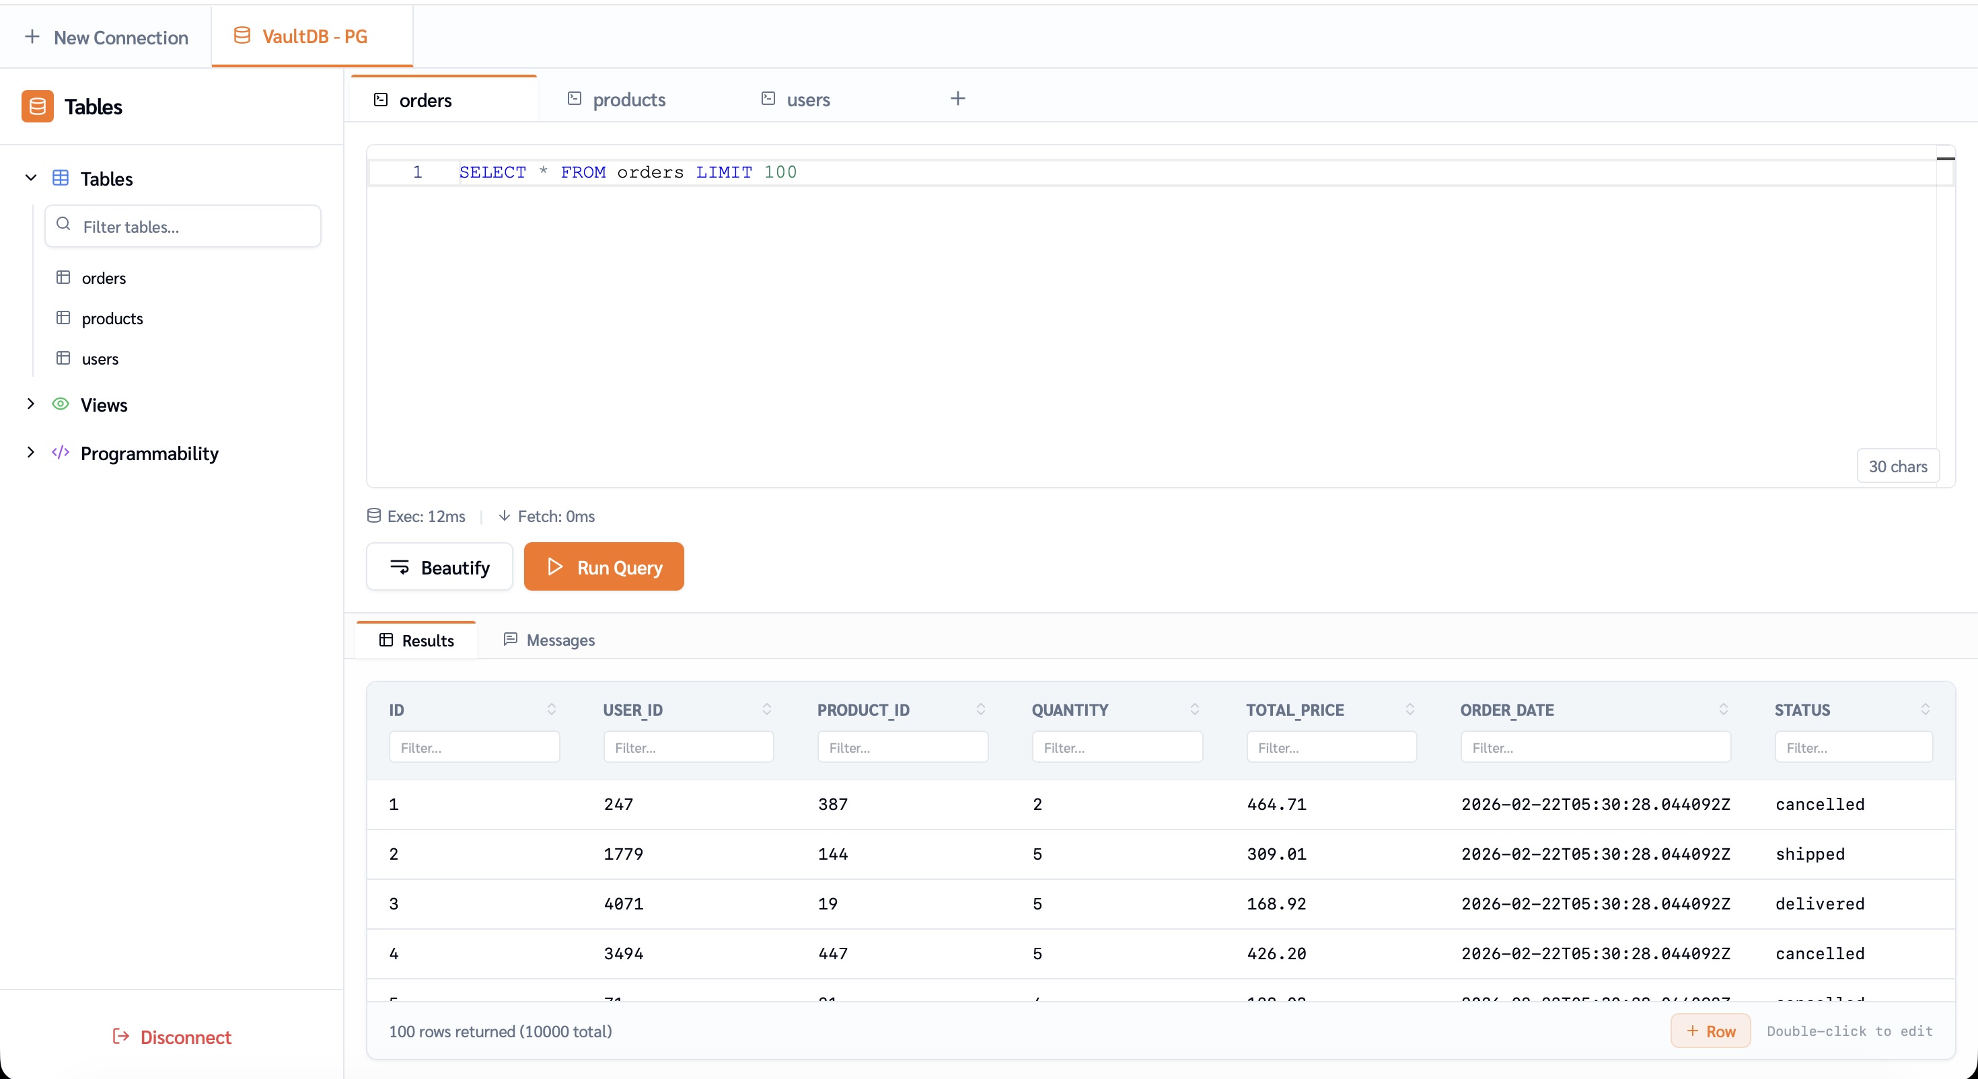Screen dimensions: 1978x1079
Task: Click the products table icon in sidebar
Action: [x=63, y=318]
